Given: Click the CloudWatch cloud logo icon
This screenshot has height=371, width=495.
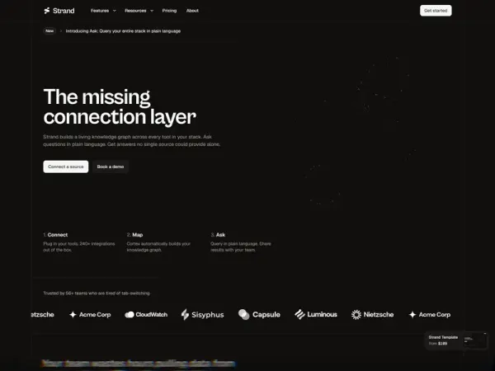Looking at the screenshot, I should (130, 315).
